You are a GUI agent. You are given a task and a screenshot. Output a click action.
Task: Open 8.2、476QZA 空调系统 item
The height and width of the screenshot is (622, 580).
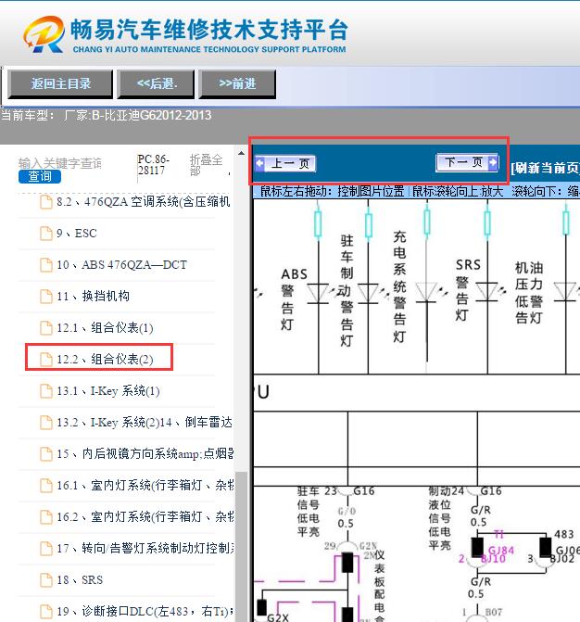(143, 201)
